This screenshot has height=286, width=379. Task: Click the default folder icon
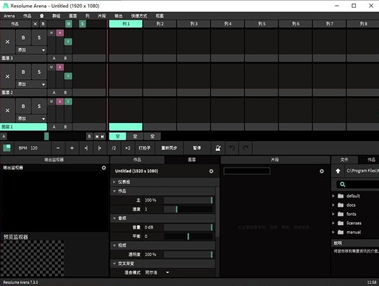click(340, 196)
